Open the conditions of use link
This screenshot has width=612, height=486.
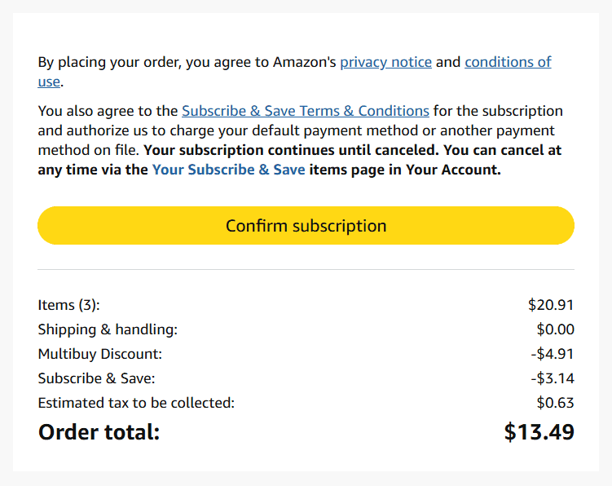point(508,62)
